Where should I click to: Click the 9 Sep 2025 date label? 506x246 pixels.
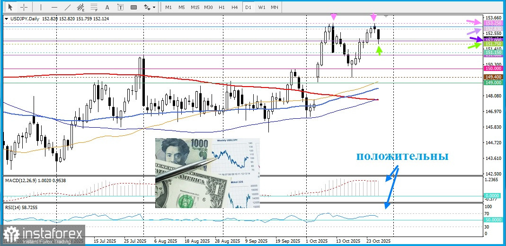click(x=257, y=241)
